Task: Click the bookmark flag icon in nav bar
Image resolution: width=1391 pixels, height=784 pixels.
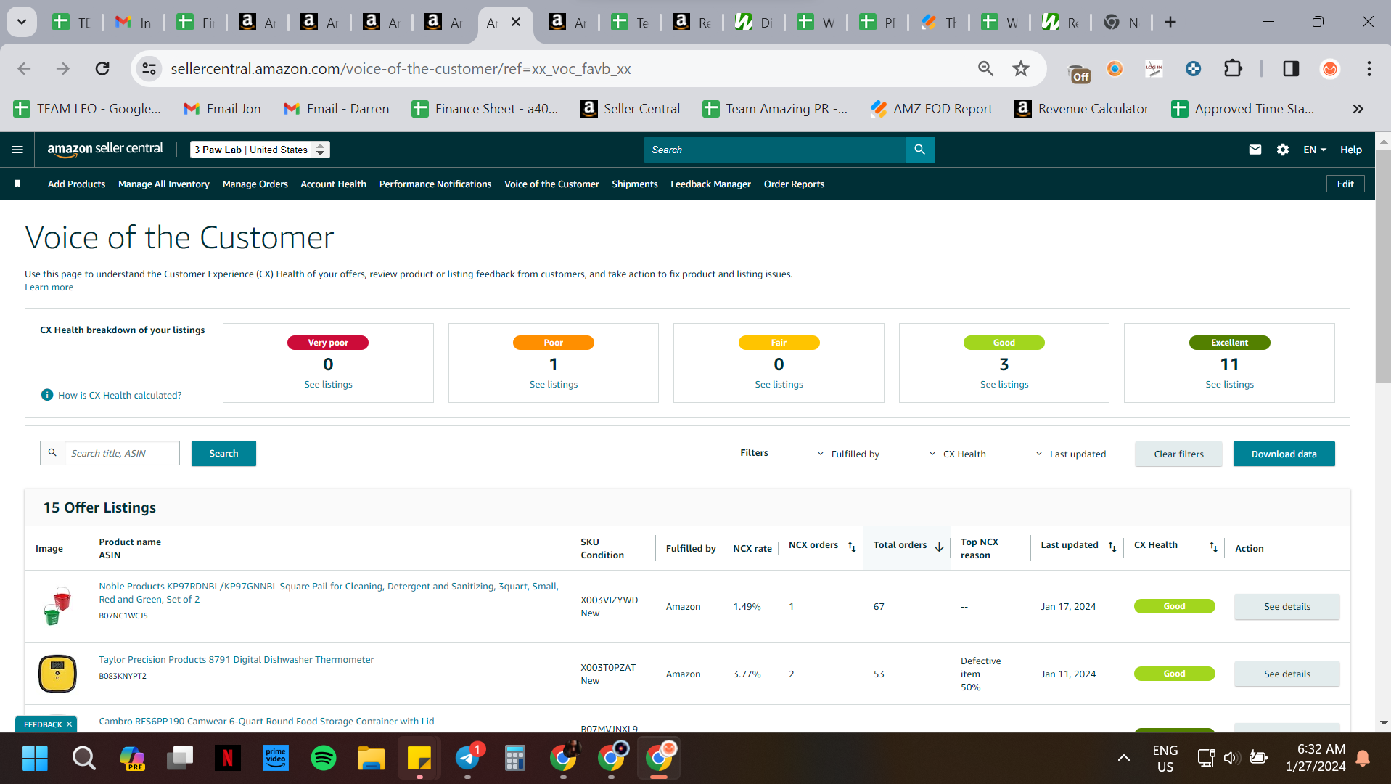Action: click(x=17, y=184)
